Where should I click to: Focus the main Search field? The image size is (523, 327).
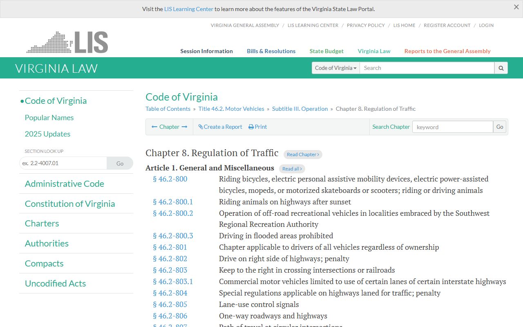click(x=427, y=68)
